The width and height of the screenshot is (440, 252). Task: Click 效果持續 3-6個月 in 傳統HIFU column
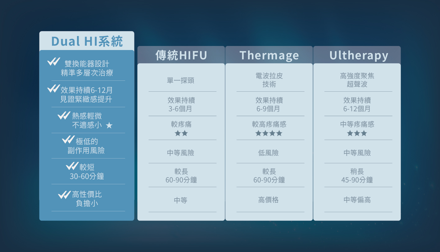pos(181,104)
